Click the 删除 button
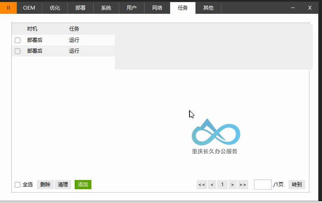The width and height of the screenshot is (322, 203). point(45,185)
